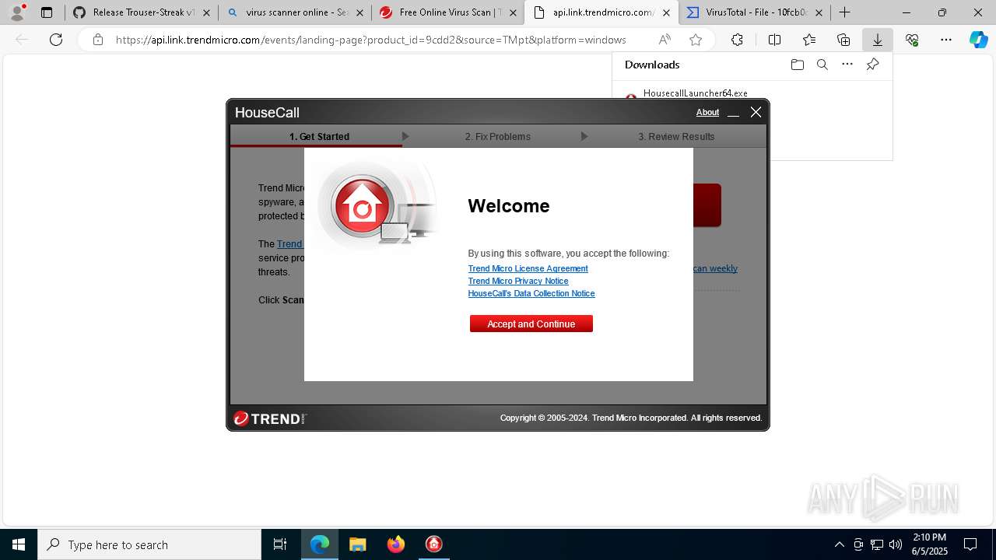Select the 2. Fix Problems step
The width and height of the screenshot is (996, 560).
coord(498,136)
